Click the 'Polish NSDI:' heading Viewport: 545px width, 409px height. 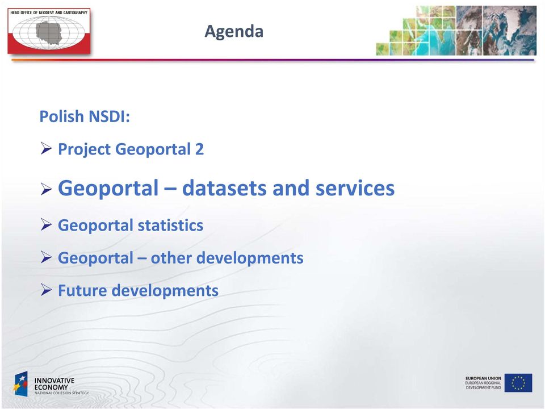(x=85, y=116)
